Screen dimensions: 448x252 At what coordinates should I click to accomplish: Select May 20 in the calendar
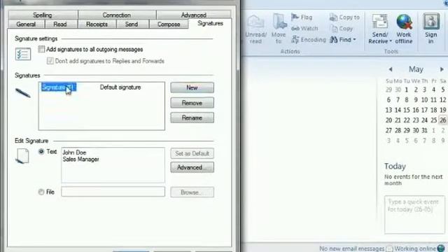coord(388,120)
